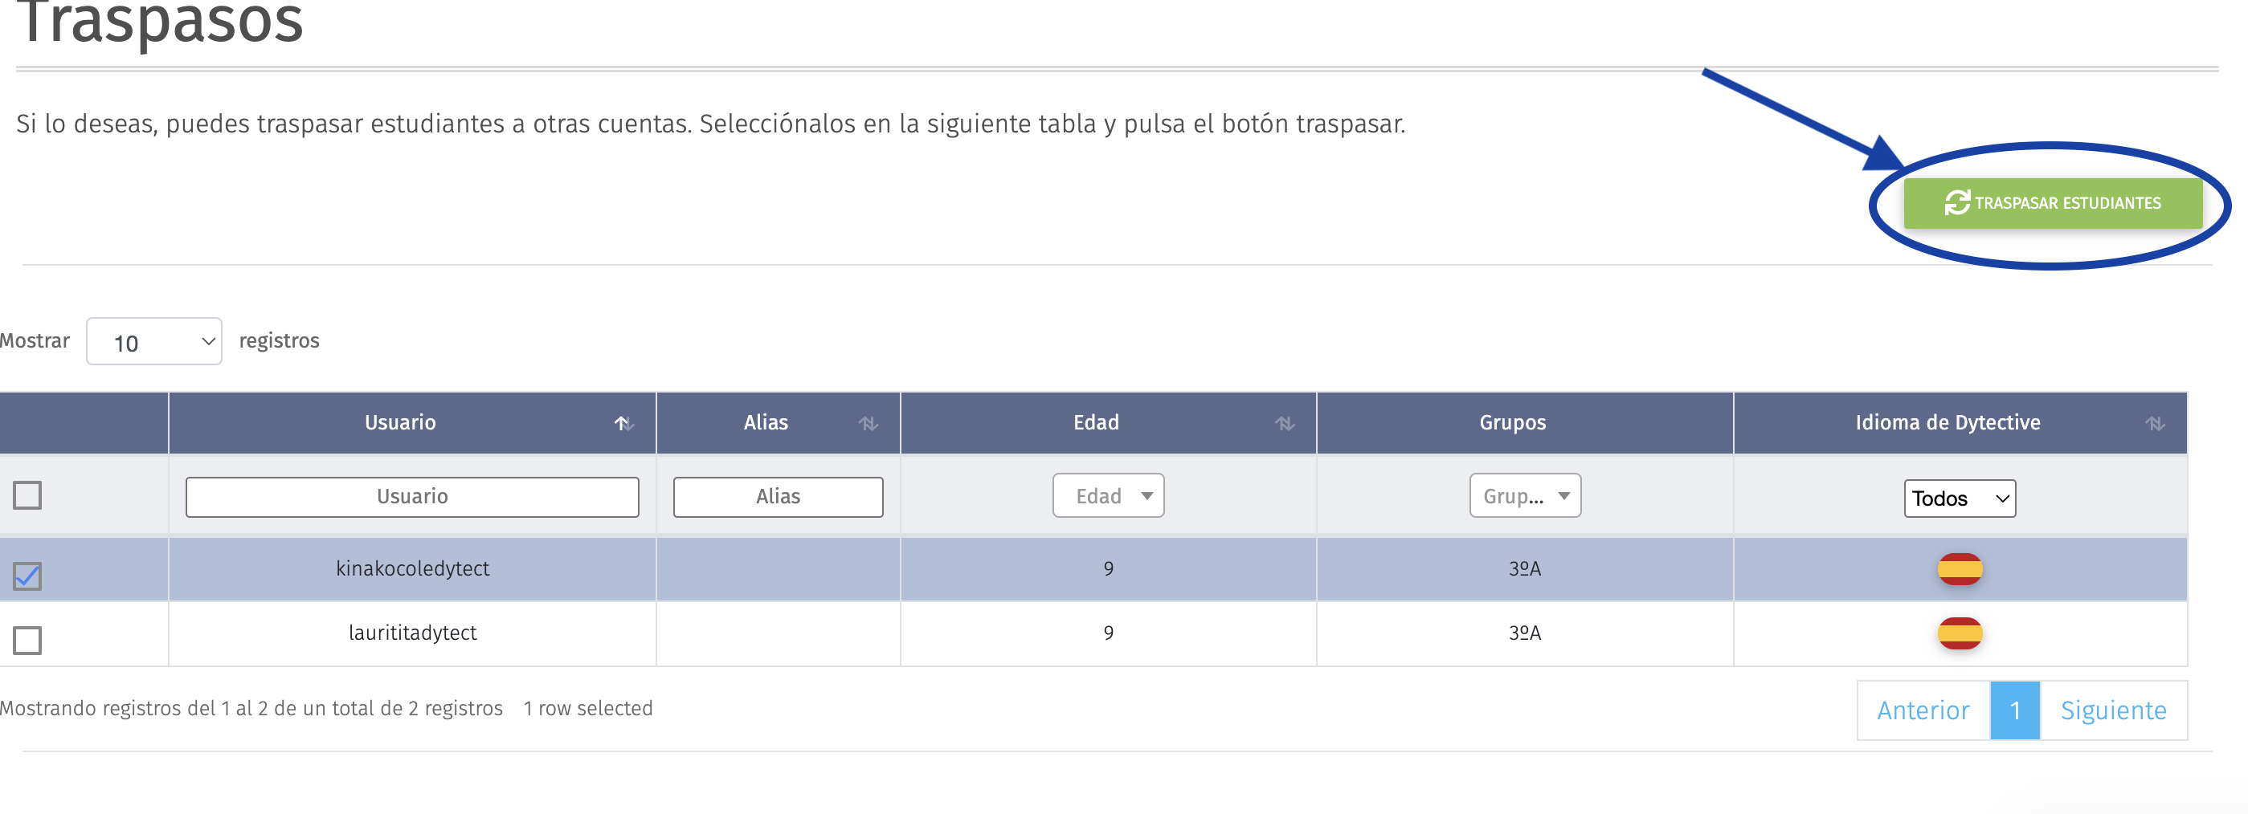Click the Spanish flag for kinakocoledytect
Screen dimensions: 2248x814
pyautogui.click(x=1960, y=569)
